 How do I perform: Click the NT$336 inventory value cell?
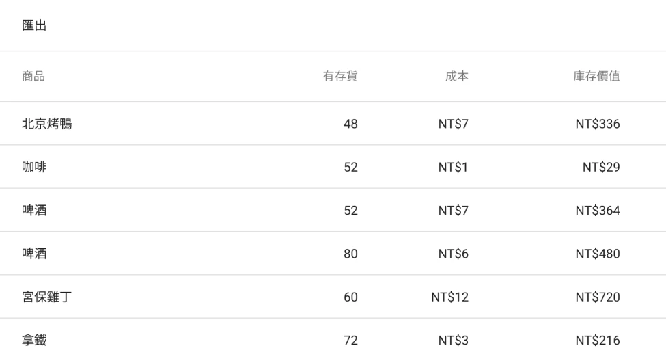pyautogui.click(x=598, y=124)
